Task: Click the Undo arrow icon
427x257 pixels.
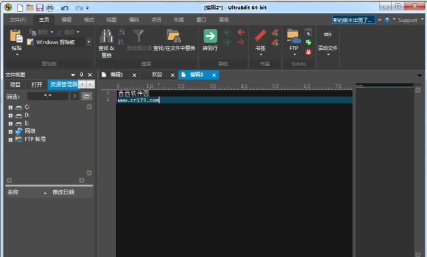Action: (64, 8)
